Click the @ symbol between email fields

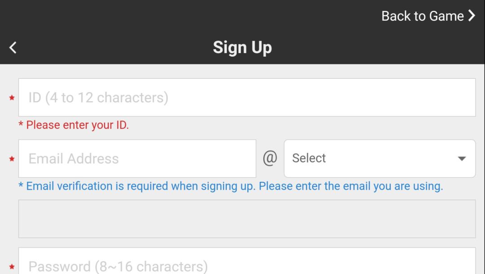pyautogui.click(x=270, y=158)
